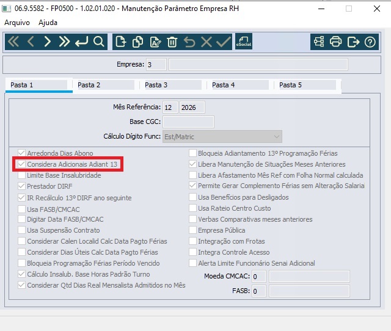Jump to last record double-right arrow
The width and height of the screenshot is (391, 331).
64,42
